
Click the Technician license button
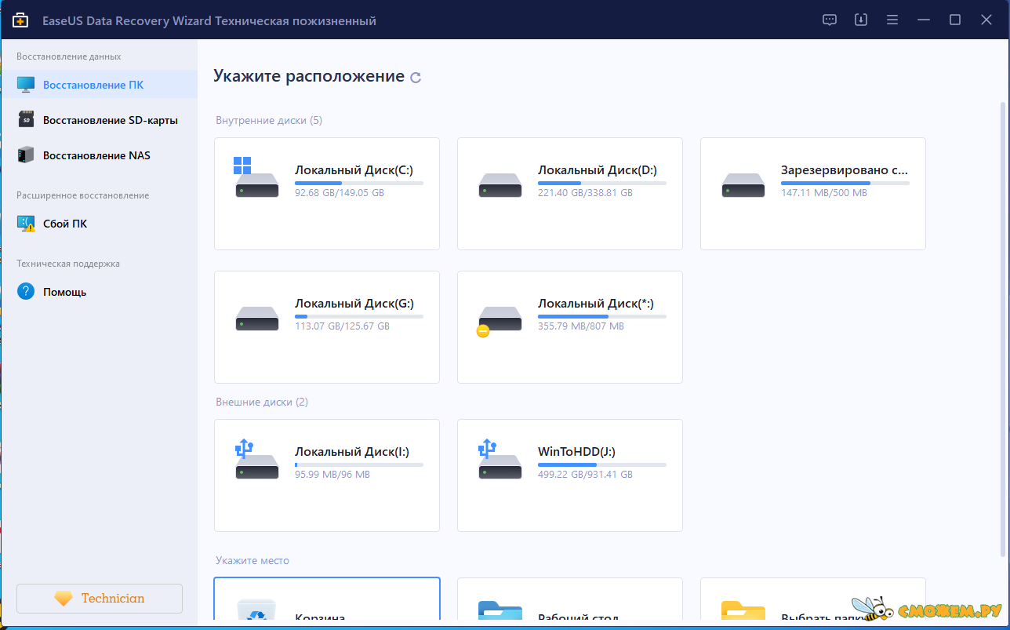pos(100,599)
